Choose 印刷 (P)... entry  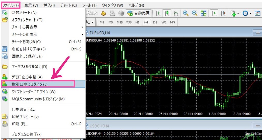43,124
